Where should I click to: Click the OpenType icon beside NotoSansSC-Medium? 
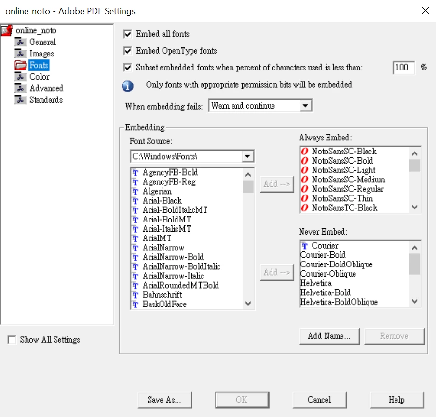pyautogui.click(x=305, y=180)
